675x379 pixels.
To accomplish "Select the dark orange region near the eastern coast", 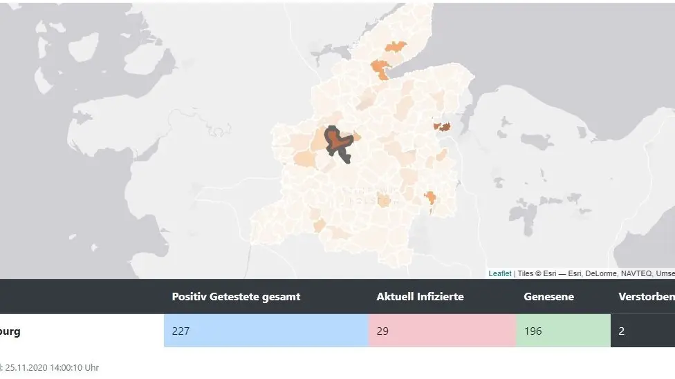I will pos(443,126).
